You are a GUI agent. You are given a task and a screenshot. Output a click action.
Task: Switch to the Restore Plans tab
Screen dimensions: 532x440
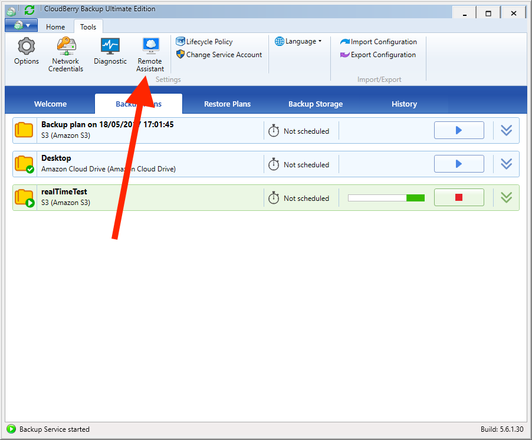227,104
